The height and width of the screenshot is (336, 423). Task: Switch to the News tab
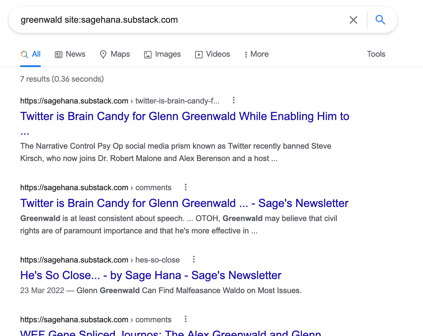pyautogui.click(x=70, y=54)
